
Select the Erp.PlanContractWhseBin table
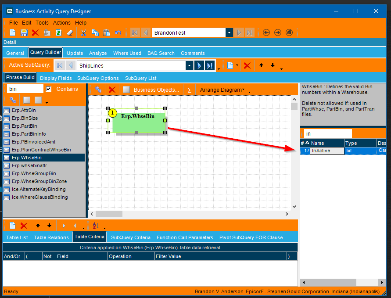(x=41, y=150)
